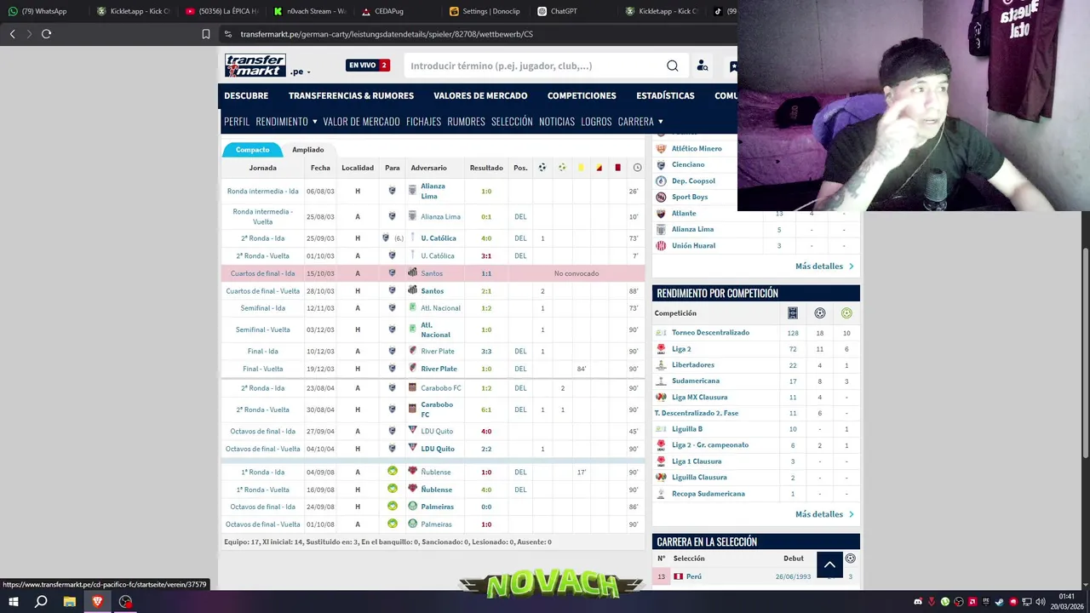1090x613 pixels.
Task: Go to FICHAJES sub-tab
Action: pos(423,122)
